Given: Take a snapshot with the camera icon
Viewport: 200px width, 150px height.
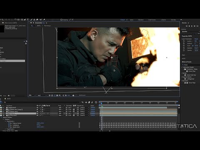Looking at the screenshot, I should point(73,95).
